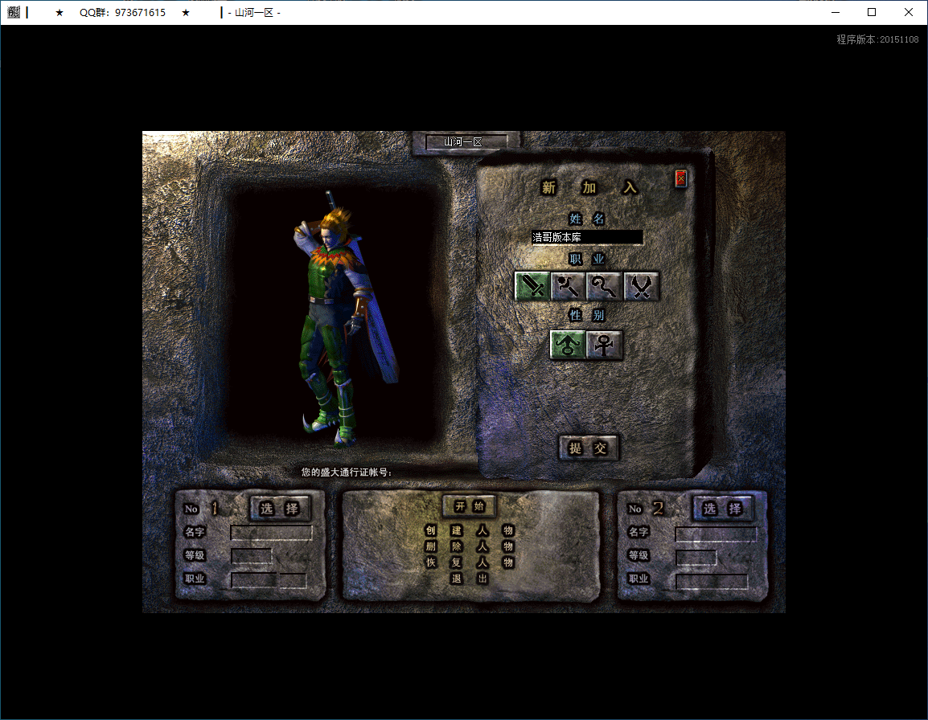The image size is (928, 720).
Task: Click the 性别 gender label
Action: pos(586,315)
